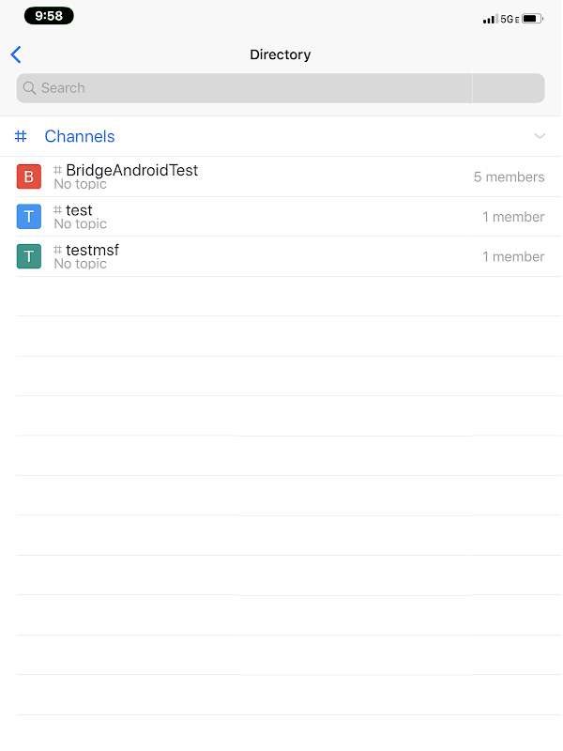Tap the cellular signal bars indicator
563x751 pixels.
[x=490, y=19]
